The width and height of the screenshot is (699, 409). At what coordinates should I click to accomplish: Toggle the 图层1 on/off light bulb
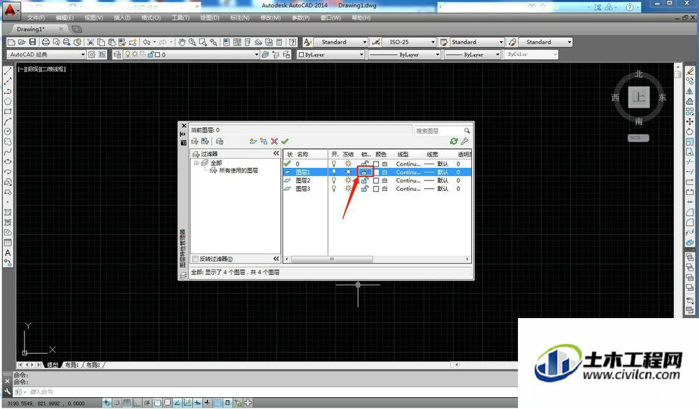pos(334,172)
